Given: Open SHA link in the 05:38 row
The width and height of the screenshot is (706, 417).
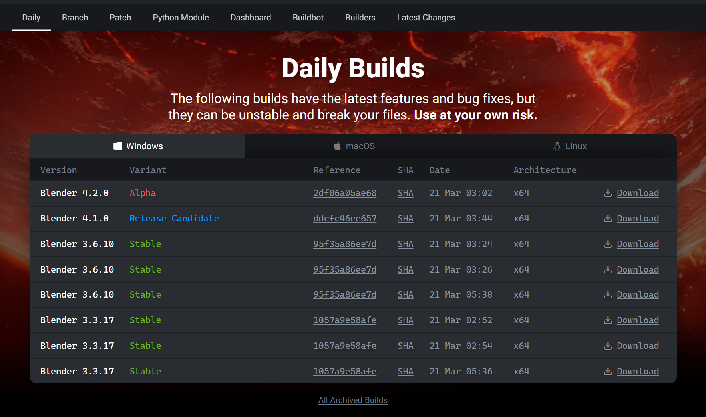Looking at the screenshot, I should pyautogui.click(x=405, y=295).
